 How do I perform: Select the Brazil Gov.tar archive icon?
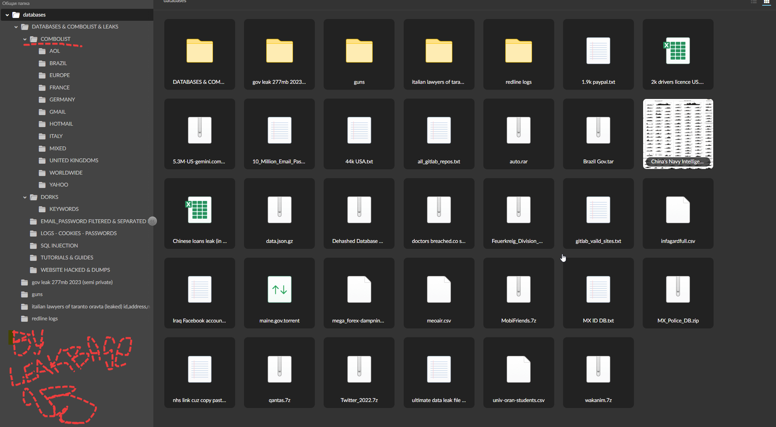pos(598,130)
